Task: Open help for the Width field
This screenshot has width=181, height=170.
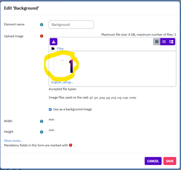Action: click(x=42, y=121)
